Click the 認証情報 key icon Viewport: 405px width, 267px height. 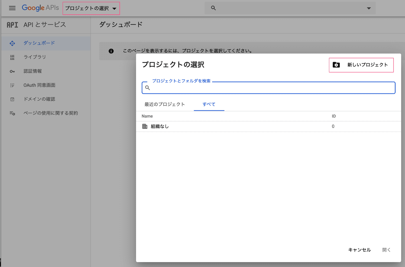(12, 71)
